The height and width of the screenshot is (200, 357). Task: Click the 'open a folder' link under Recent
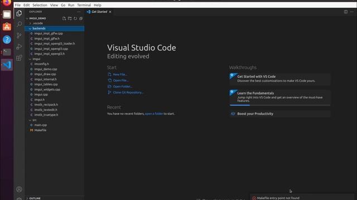(154, 113)
